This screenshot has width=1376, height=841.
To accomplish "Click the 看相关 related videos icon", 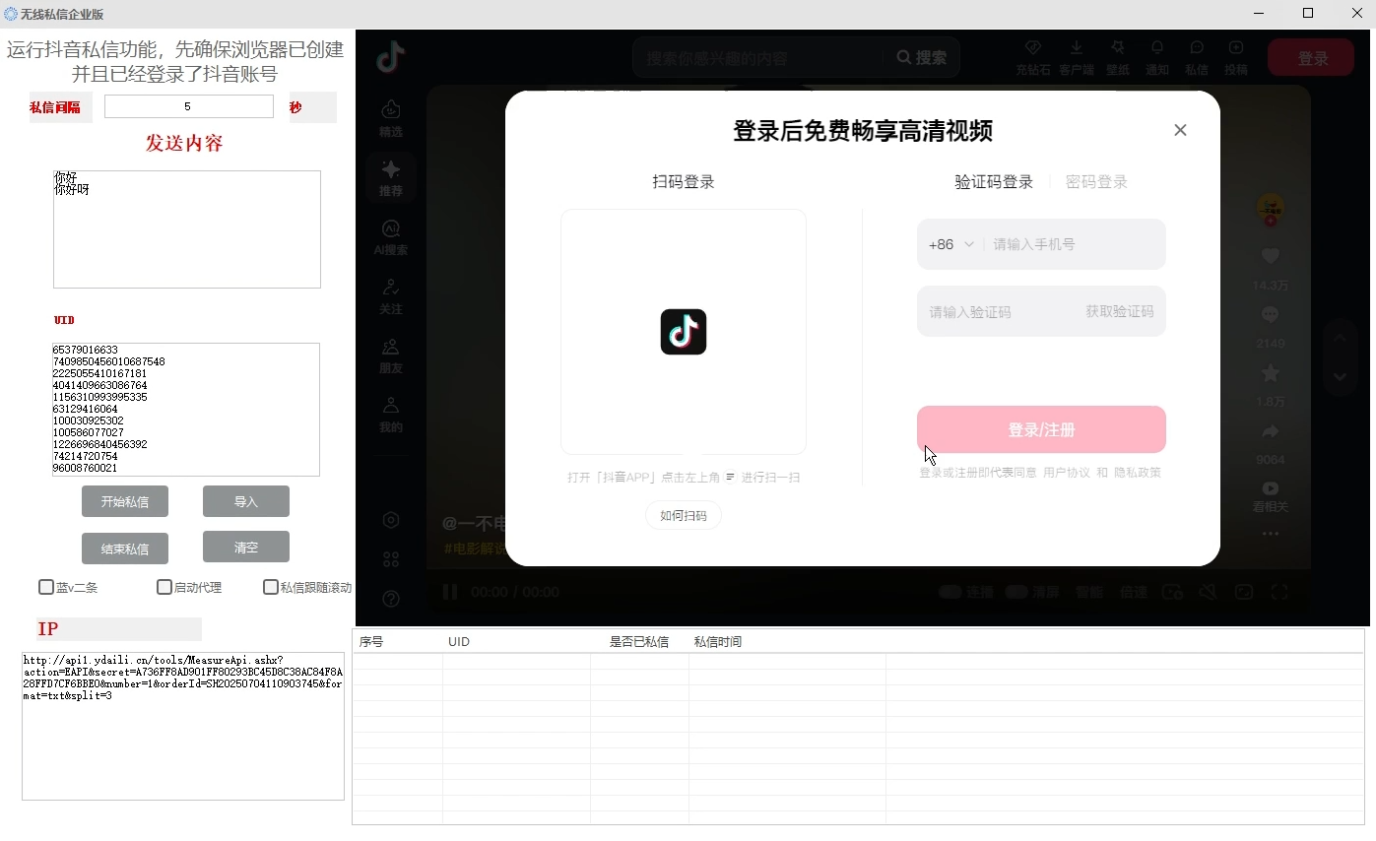I will coord(1271,488).
